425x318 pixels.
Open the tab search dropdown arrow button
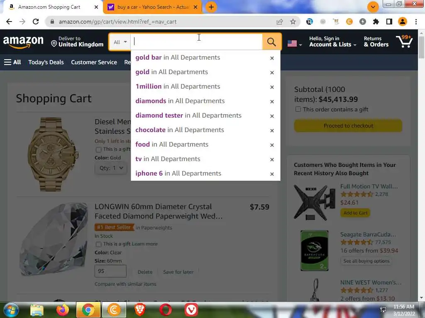(x=373, y=7)
